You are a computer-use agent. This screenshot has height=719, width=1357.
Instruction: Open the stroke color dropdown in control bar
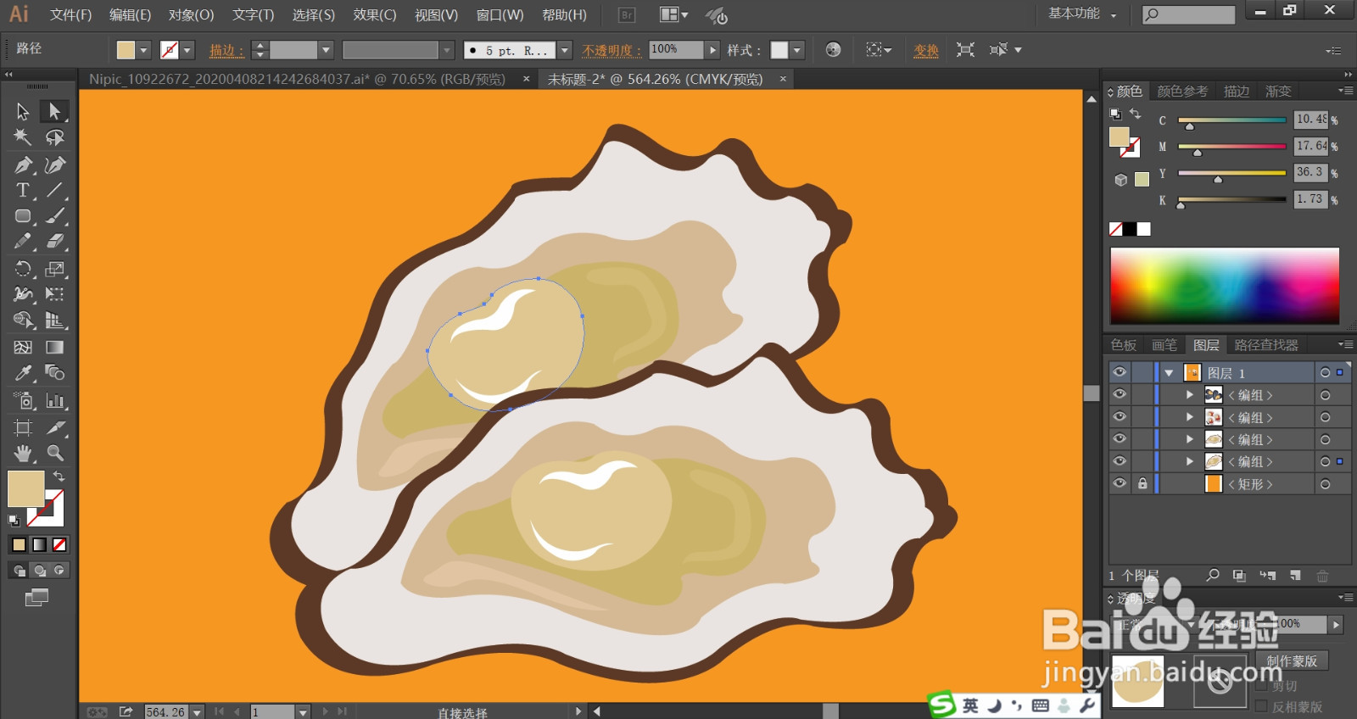coord(187,50)
